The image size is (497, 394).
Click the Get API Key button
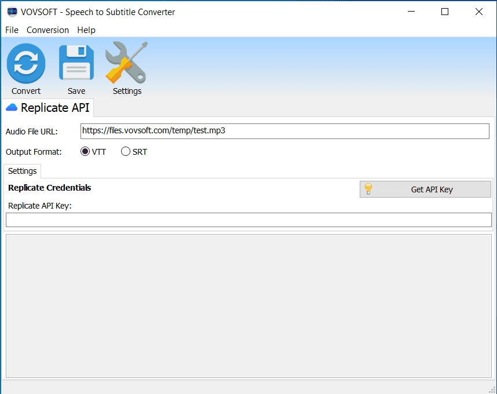425,189
